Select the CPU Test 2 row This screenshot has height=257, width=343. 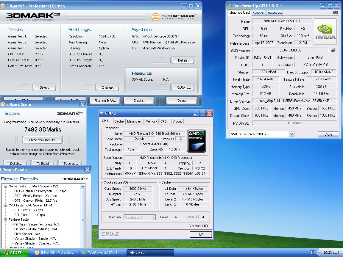(29, 215)
